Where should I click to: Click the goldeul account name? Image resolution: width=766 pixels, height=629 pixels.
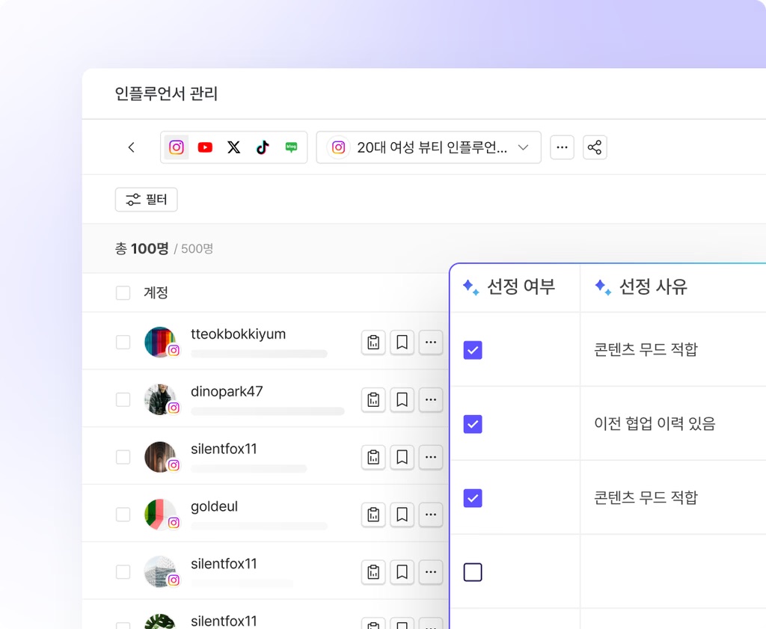214,506
